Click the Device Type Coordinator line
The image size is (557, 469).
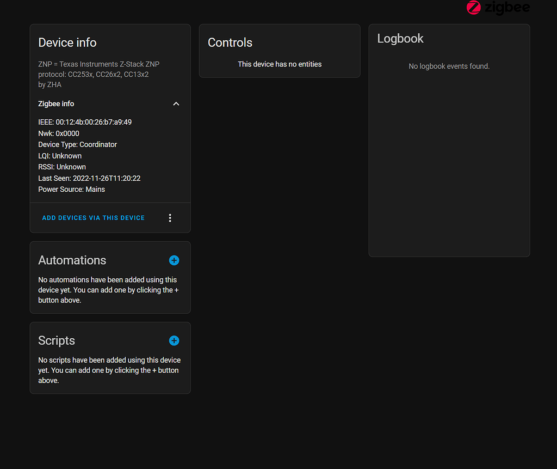point(78,144)
